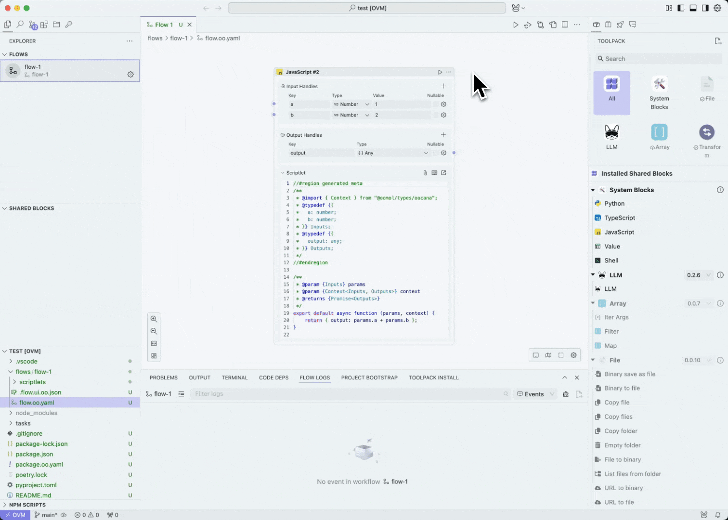Open the minimap on the canvas
Screen dimensions: 728x520
click(x=548, y=355)
